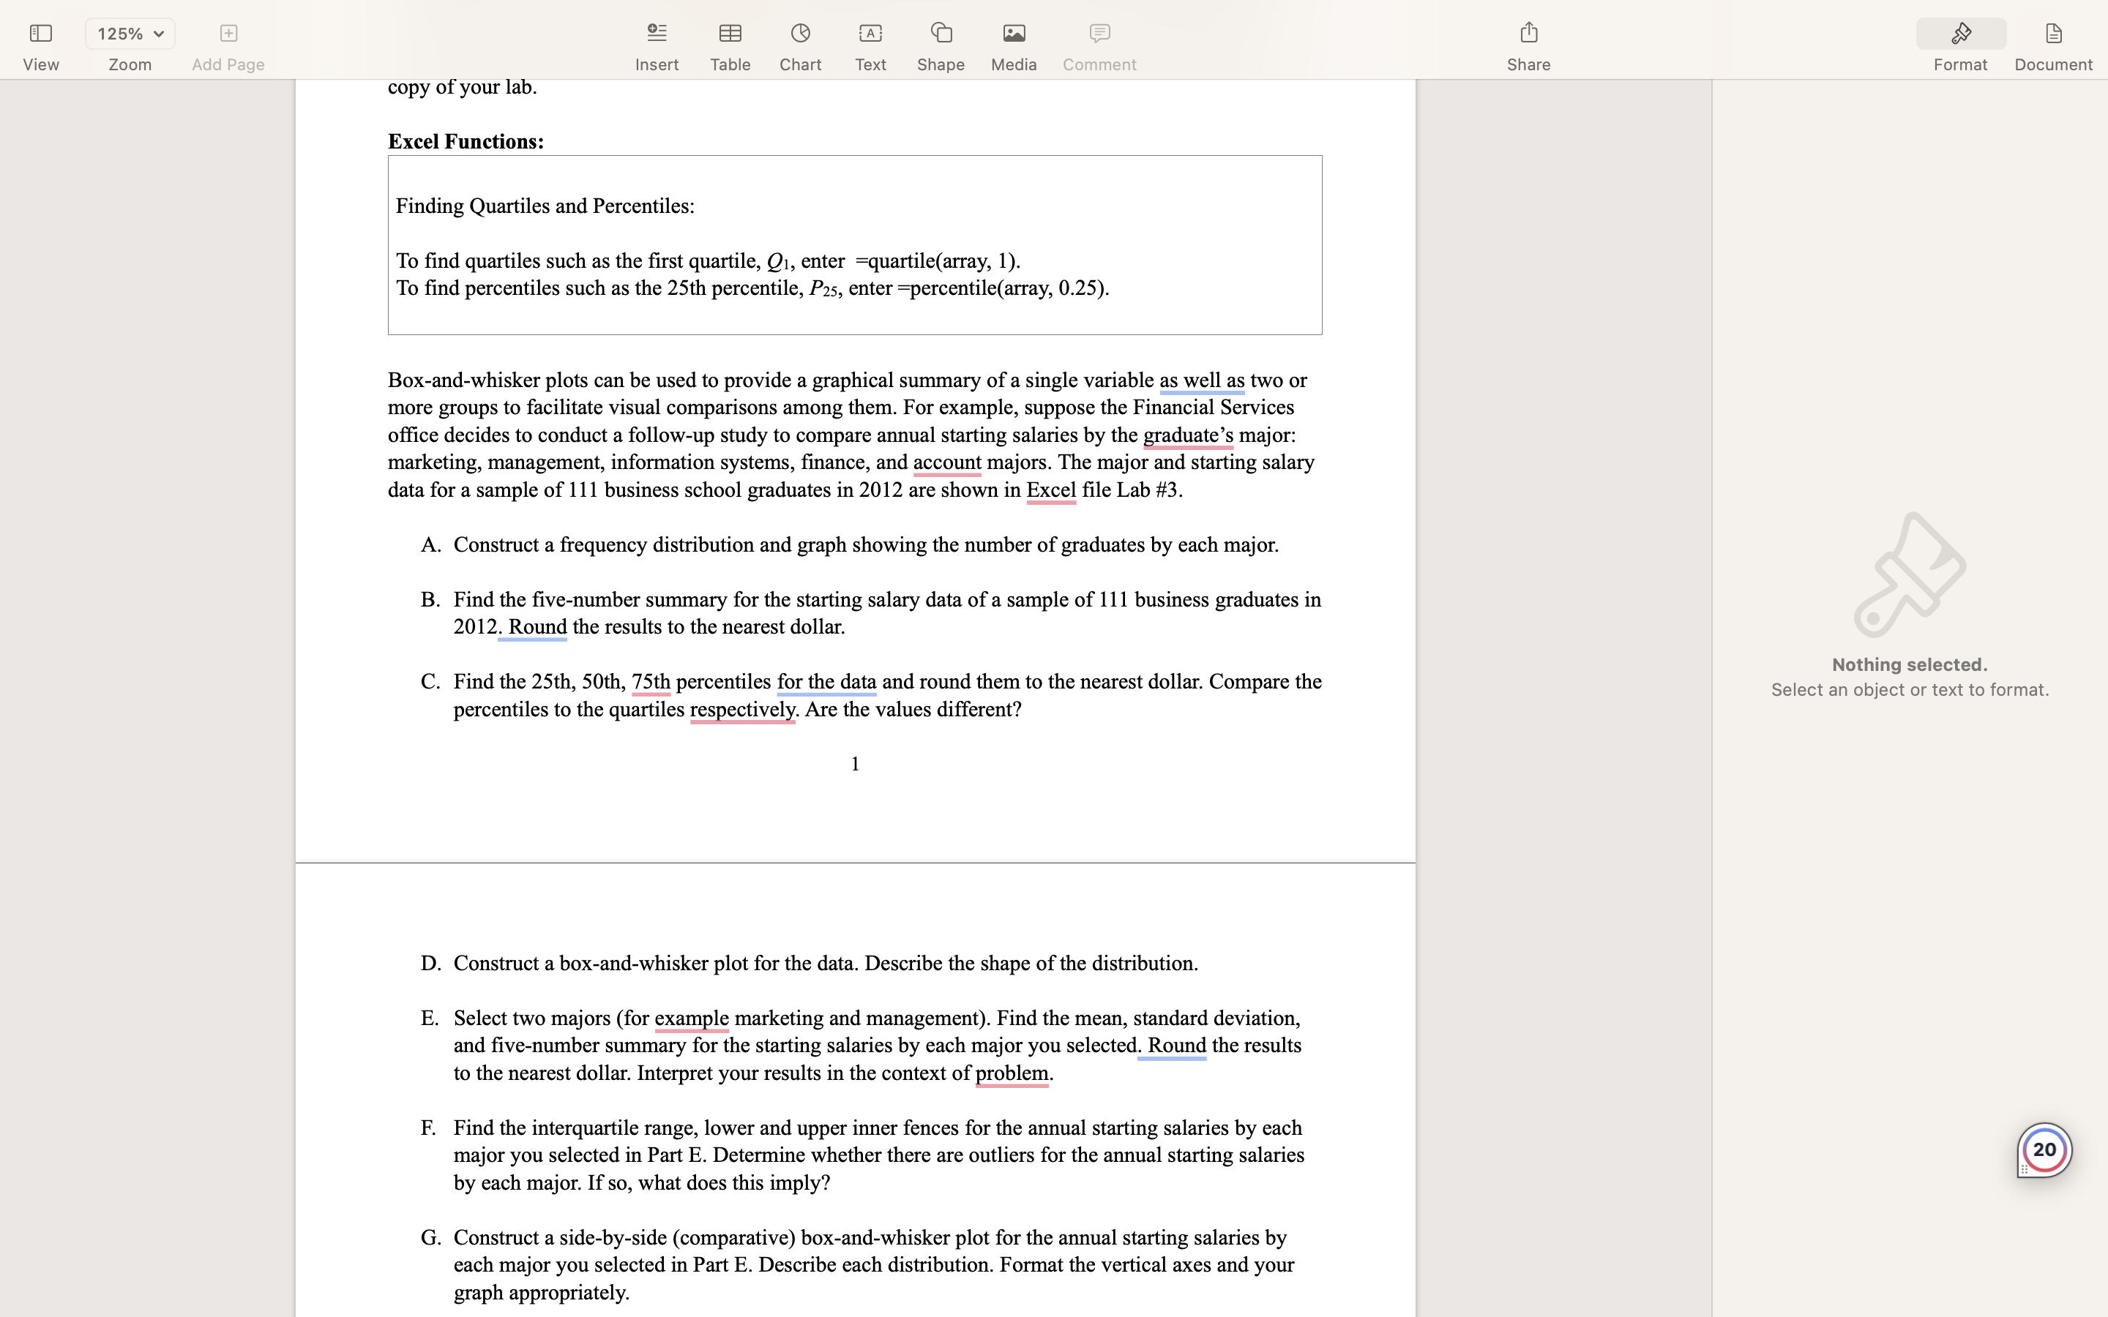Click the Comment toolbar button
Screen dimensions: 2108x1317
tap(1099, 34)
